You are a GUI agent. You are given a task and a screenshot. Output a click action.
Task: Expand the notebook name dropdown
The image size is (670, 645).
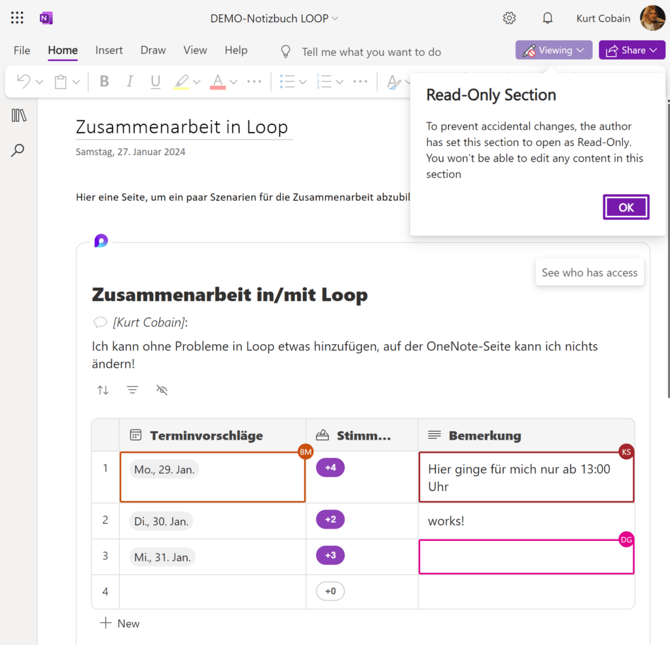(x=335, y=18)
